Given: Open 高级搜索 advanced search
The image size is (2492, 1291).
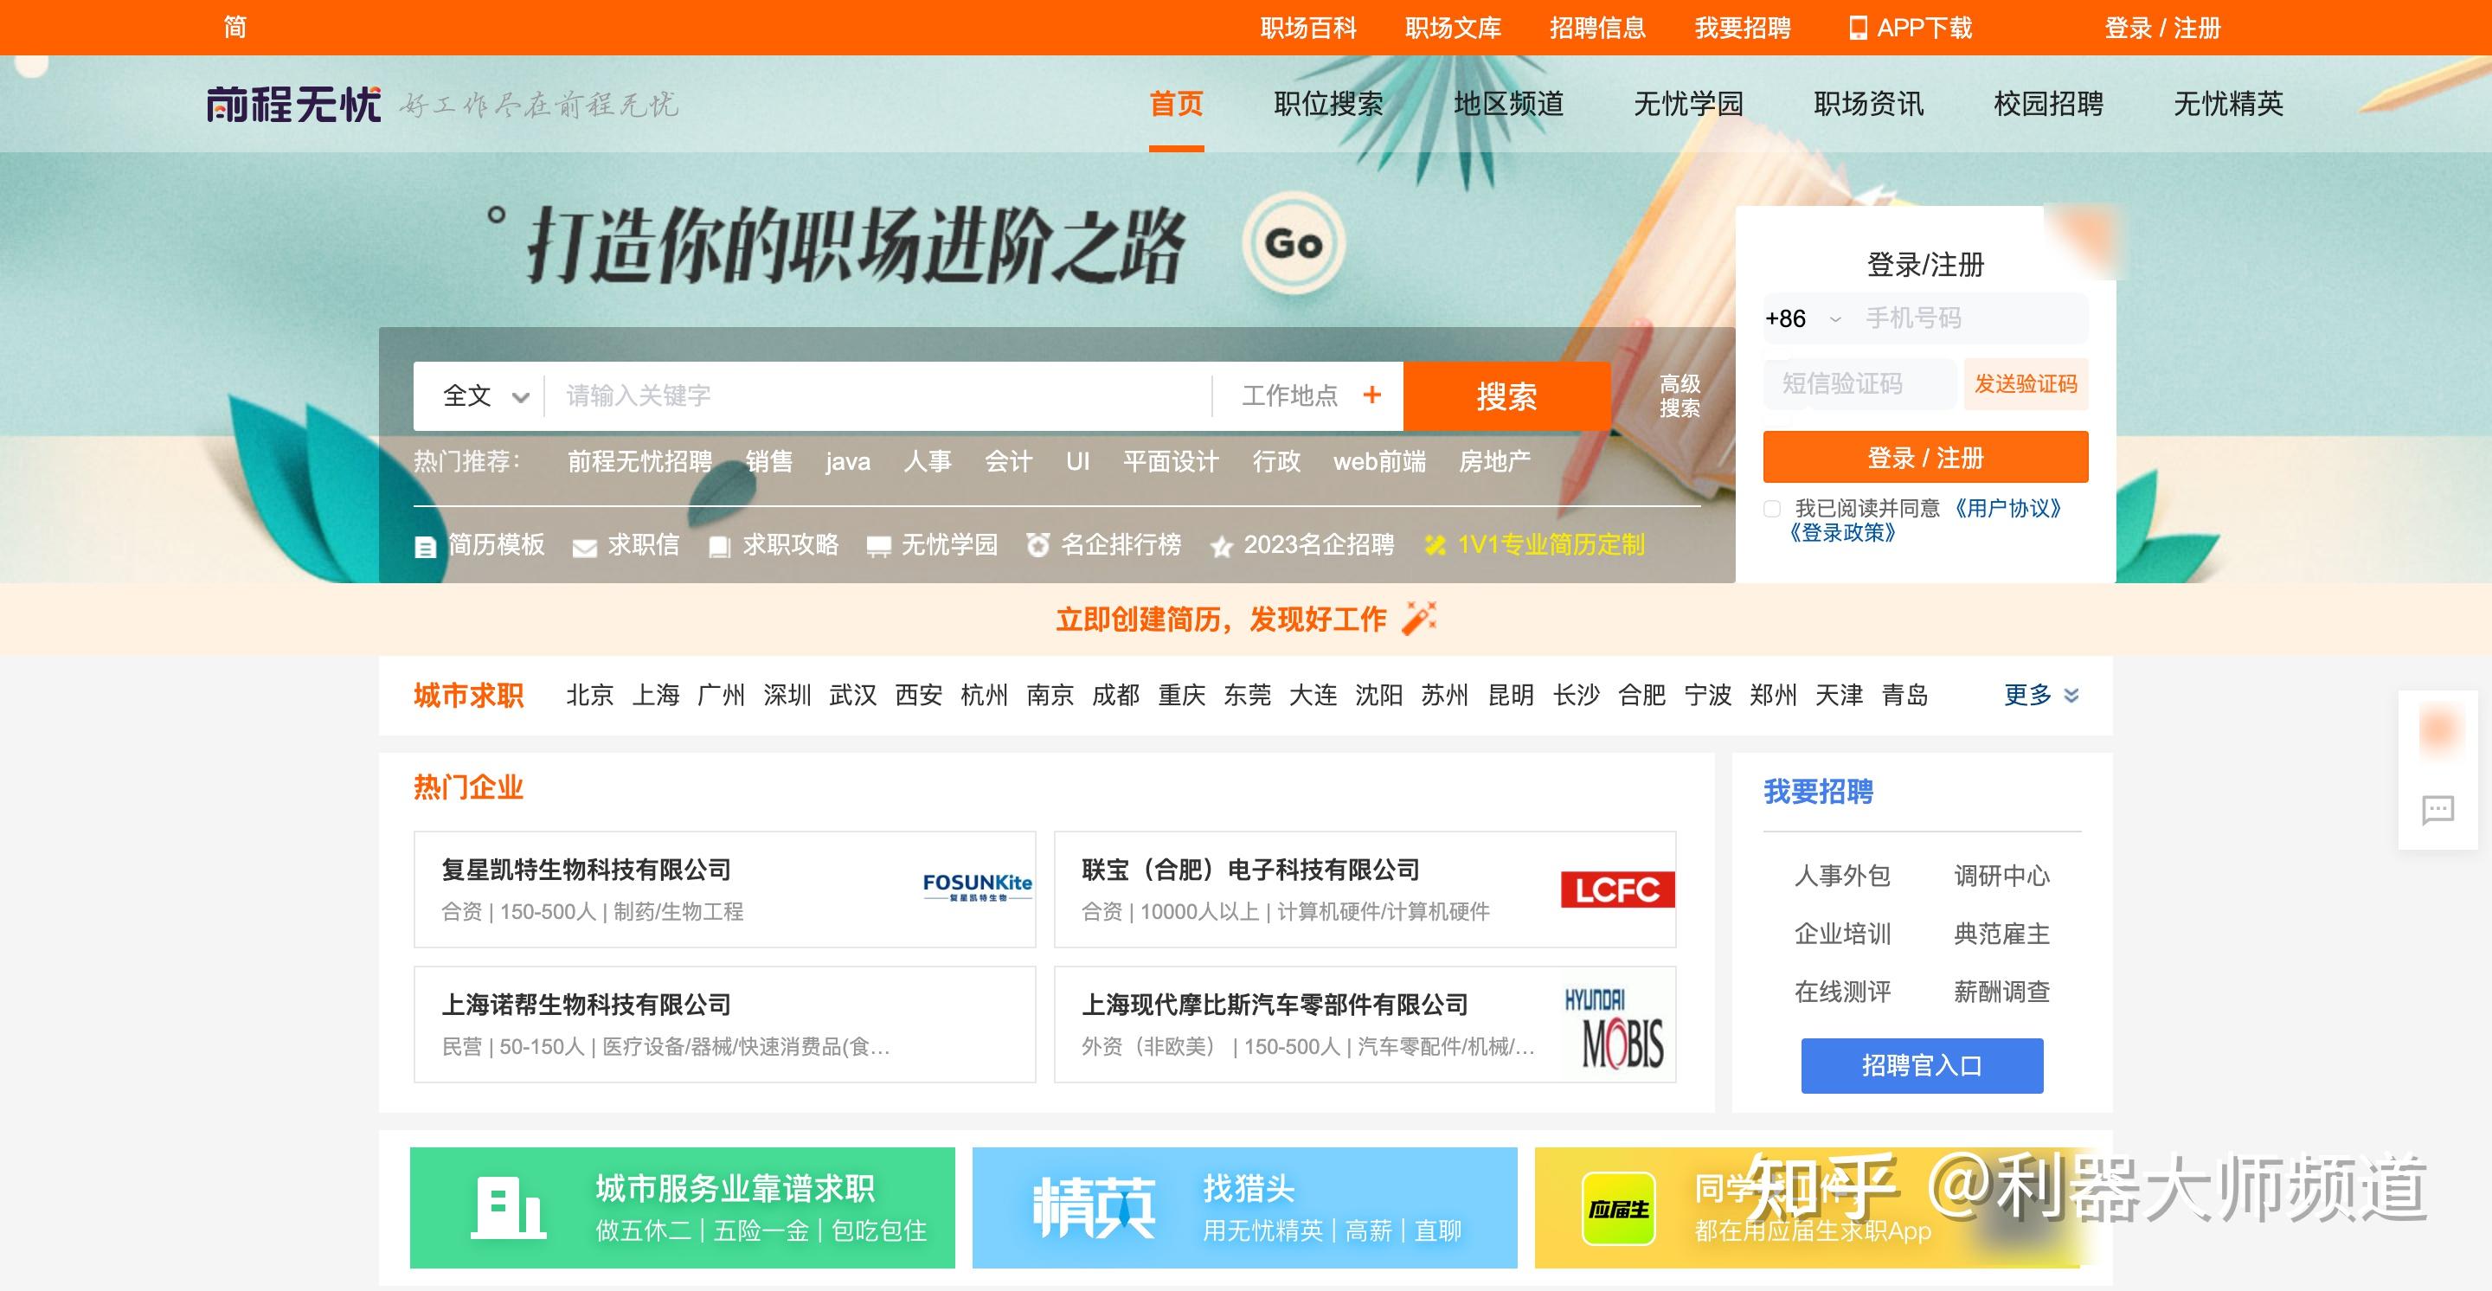Looking at the screenshot, I should point(1680,396).
